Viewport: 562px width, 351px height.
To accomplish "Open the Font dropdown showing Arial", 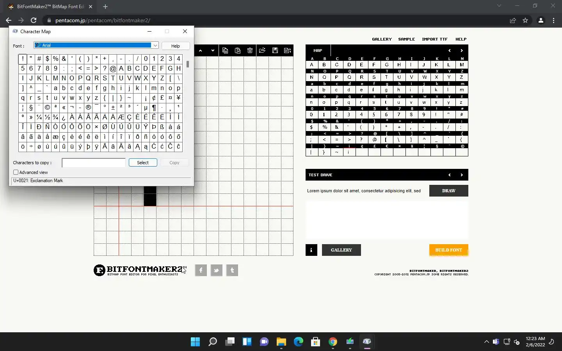I will tap(96, 45).
